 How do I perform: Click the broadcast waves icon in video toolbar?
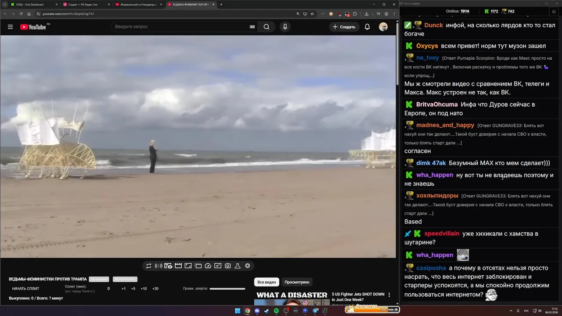[159, 266]
